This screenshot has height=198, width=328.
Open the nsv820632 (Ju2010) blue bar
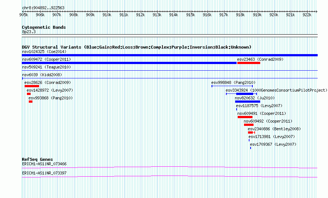click(x=248, y=102)
